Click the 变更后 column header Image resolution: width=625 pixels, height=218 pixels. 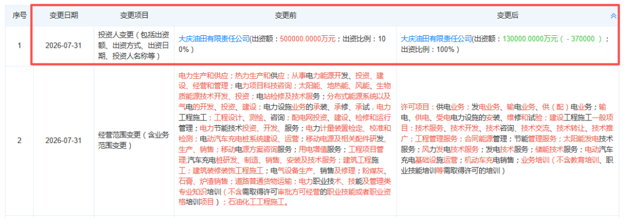tap(508, 16)
